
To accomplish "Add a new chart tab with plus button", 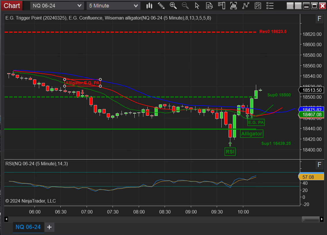I will 49,227.
